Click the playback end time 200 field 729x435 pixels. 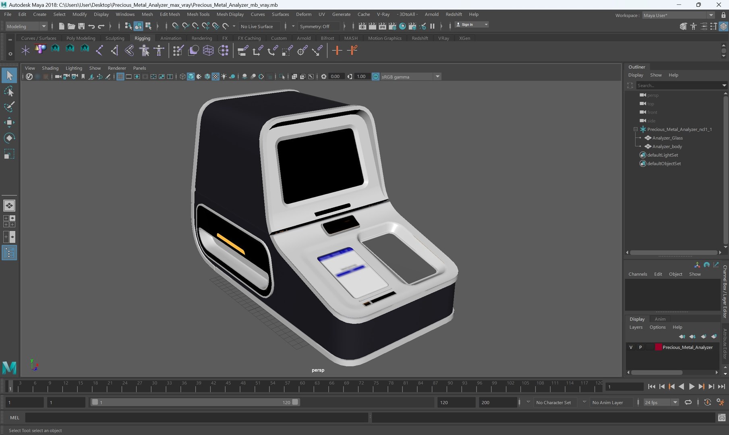tap(497, 402)
